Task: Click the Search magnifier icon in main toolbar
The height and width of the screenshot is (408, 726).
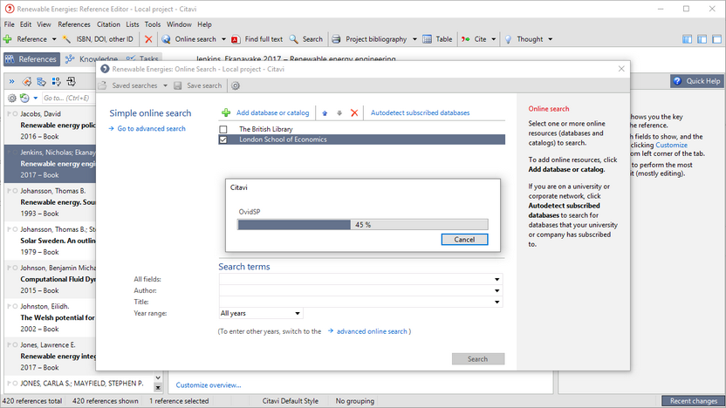Action: pos(293,39)
